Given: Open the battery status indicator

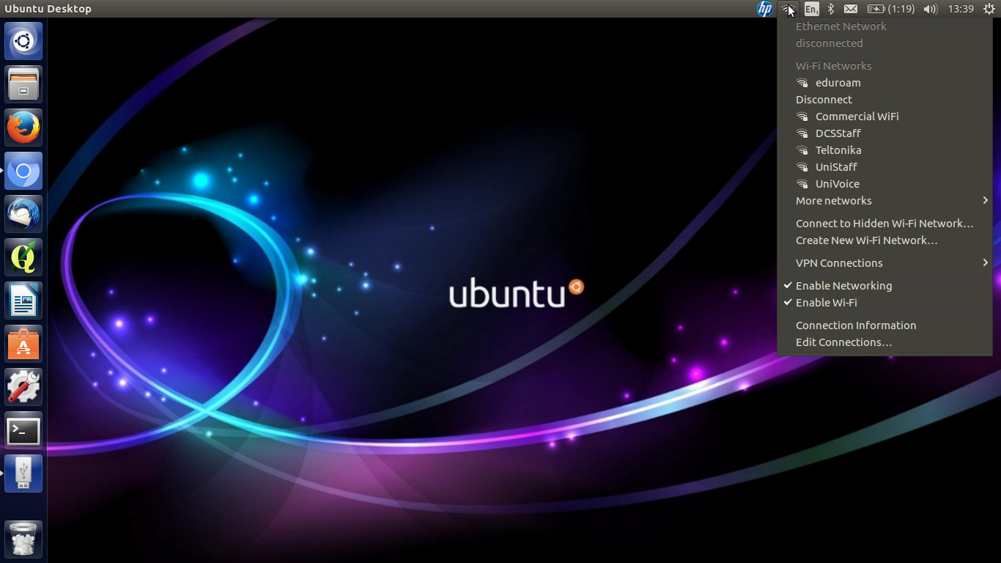Looking at the screenshot, I should (890, 9).
